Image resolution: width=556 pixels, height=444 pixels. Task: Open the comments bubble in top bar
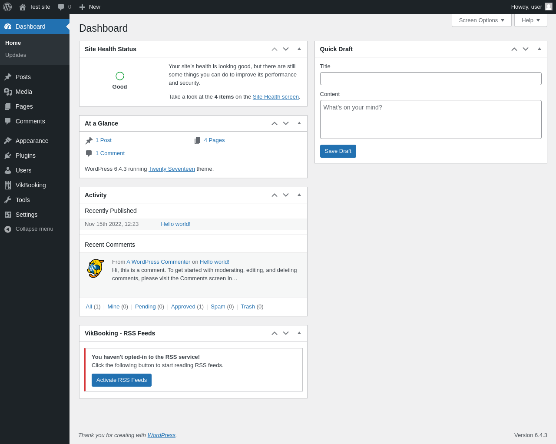pos(61,7)
